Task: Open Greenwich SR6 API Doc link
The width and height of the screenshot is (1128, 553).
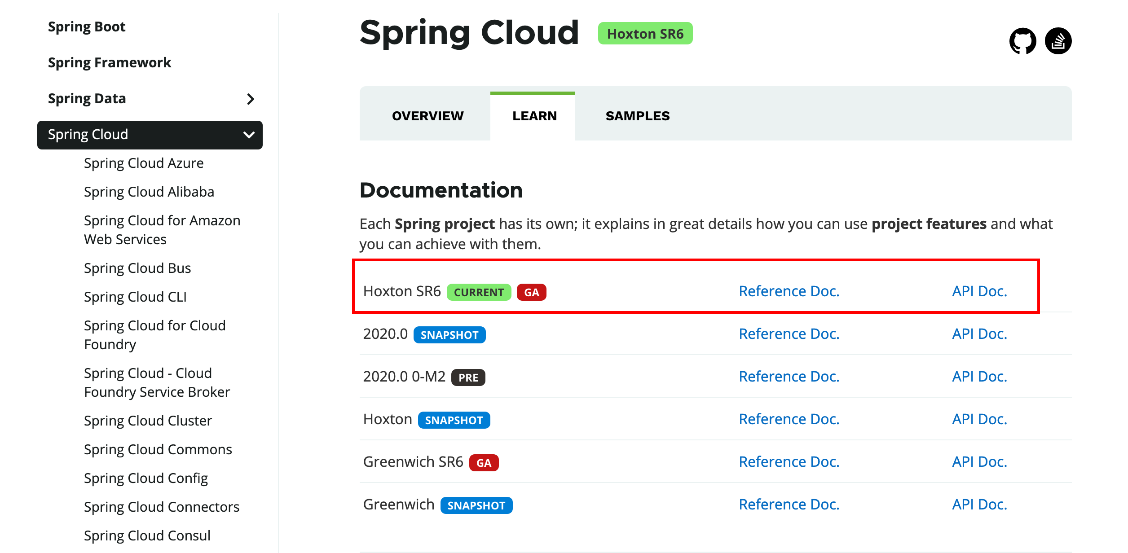Action: click(x=979, y=462)
